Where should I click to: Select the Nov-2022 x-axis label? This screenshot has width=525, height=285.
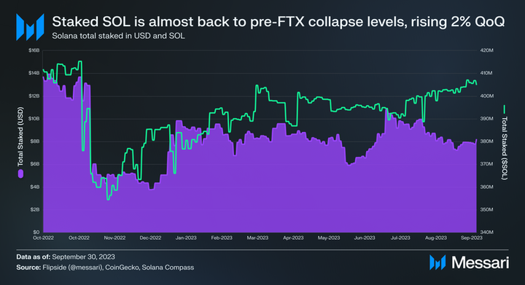(x=114, y=238)
